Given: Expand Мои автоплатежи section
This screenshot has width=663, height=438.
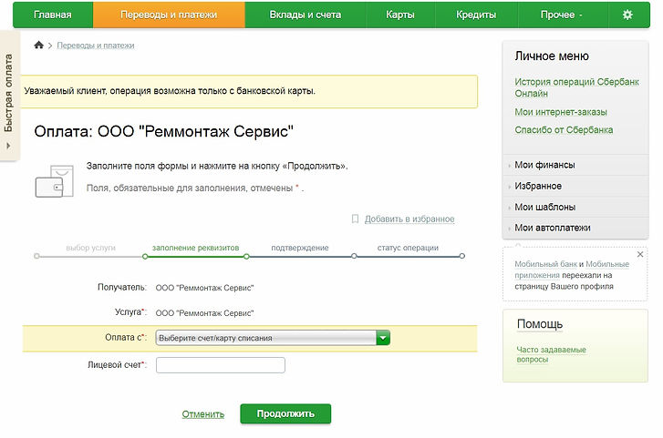Looking at the screenshot, I should (553, 228).
